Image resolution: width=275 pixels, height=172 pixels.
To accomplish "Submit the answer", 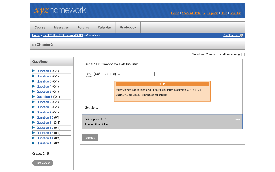I will coord(90,138).
